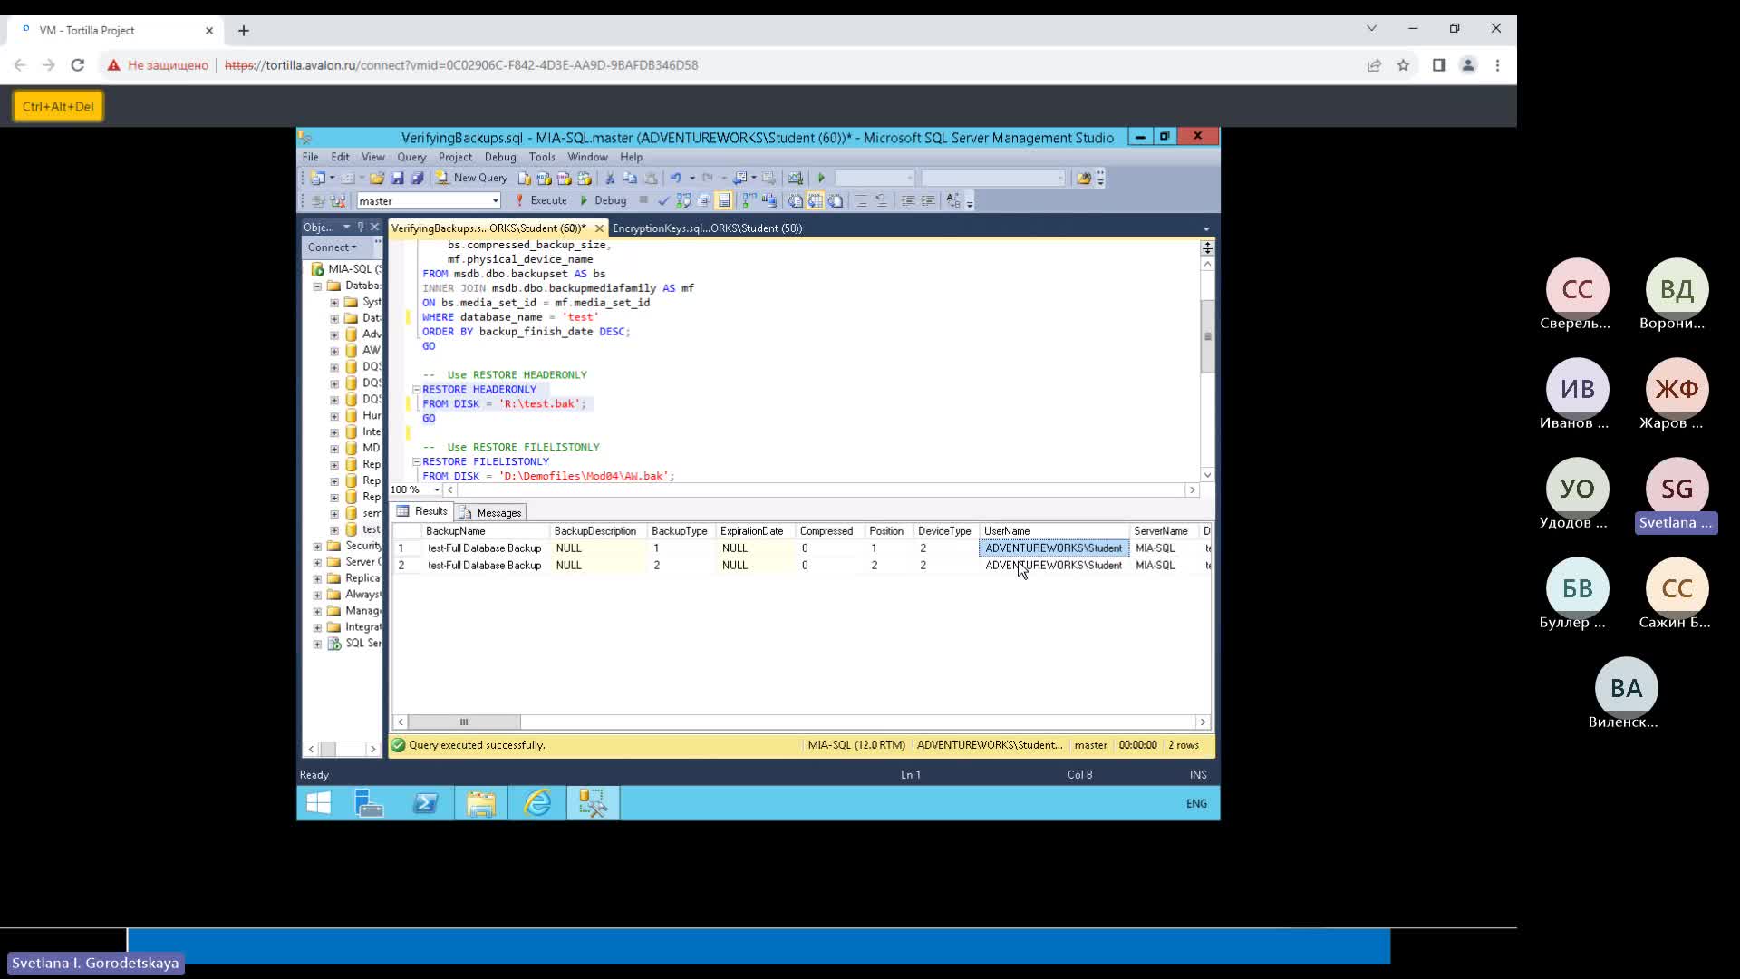This screenshot has width=1740, height=979.
Task: Bookmark page with the star icon
Action: pos(1403,65)
